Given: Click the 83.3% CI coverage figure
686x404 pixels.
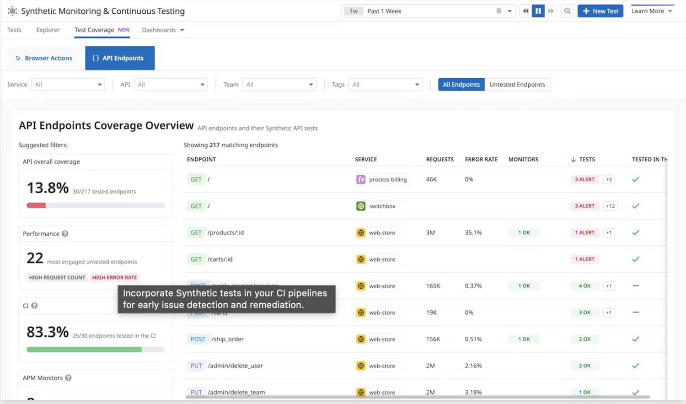Looking at the screenshot, I should (48, 332).
